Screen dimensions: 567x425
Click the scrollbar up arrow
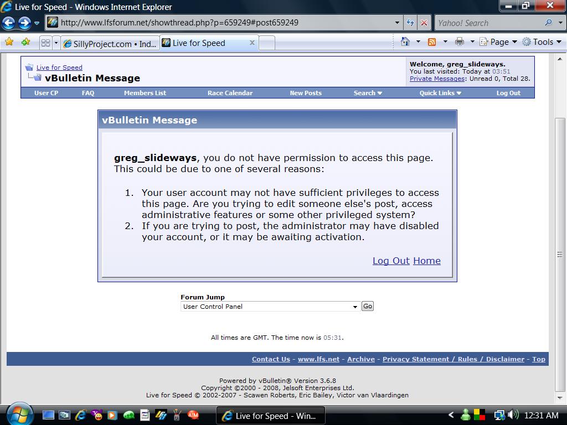(560, 59)
